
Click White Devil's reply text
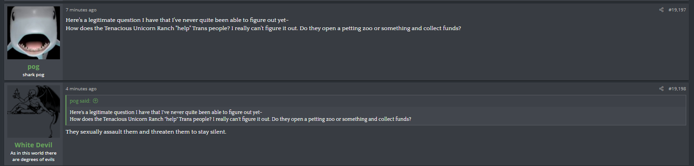tap(146, 132)
